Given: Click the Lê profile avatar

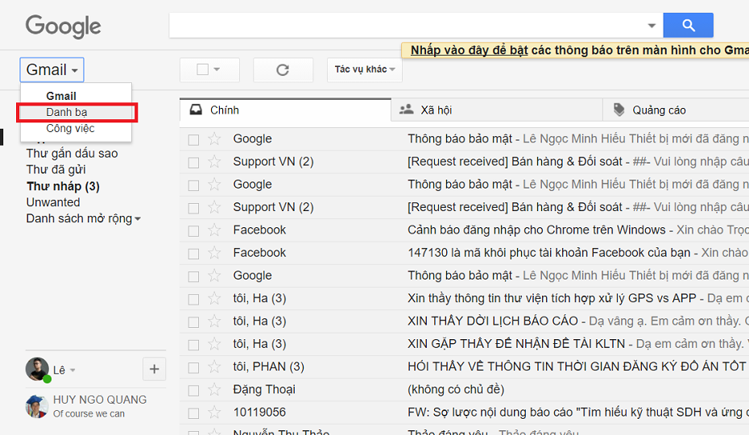Looking at the screenshot, I should 37,369.
